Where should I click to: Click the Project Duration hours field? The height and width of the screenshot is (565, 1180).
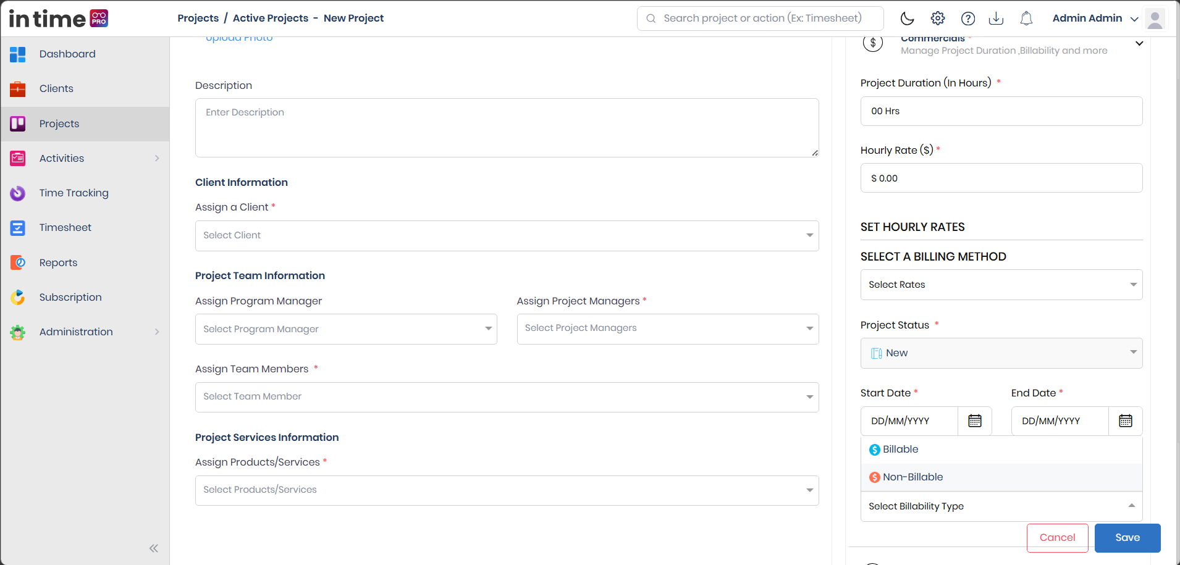1001,111
